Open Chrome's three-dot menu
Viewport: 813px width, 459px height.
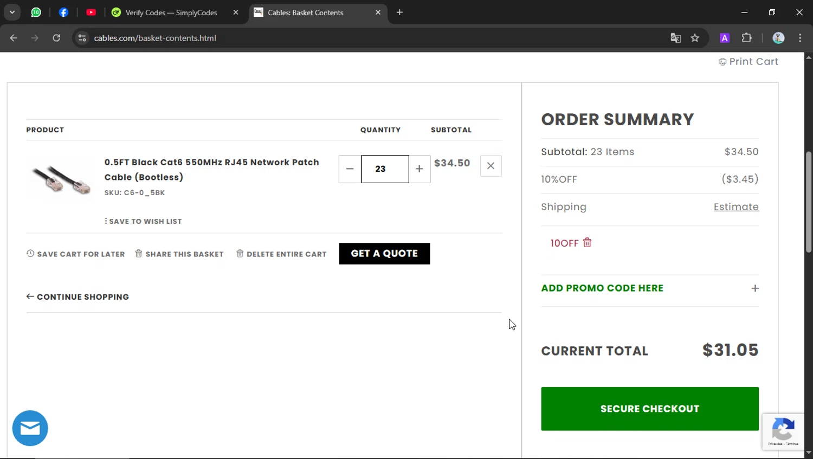(800, 38)
